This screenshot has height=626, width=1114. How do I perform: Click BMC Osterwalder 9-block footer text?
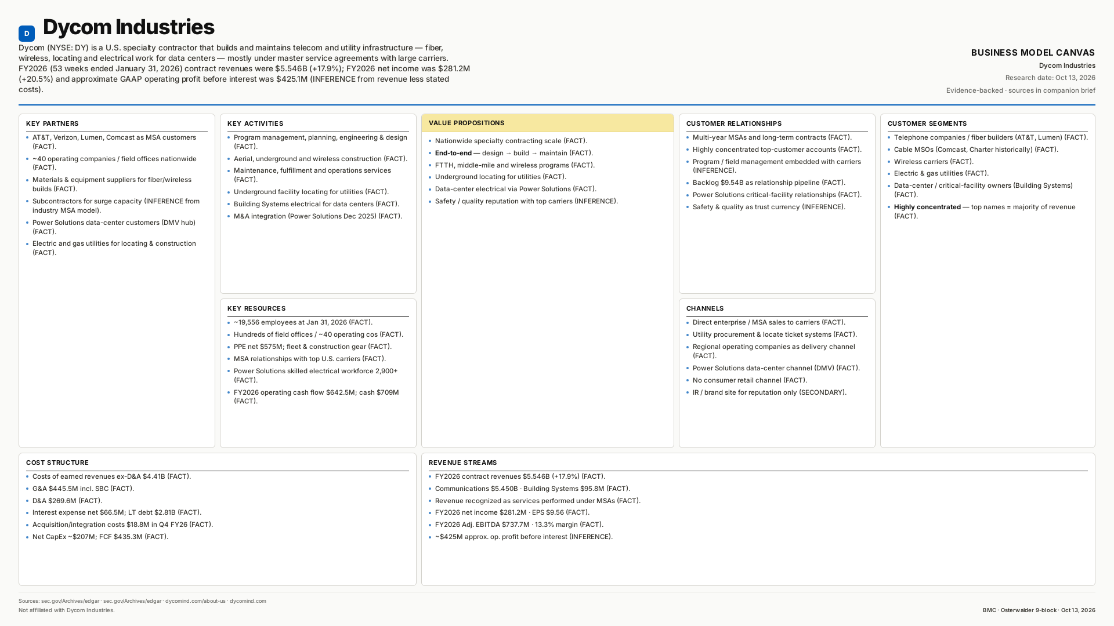pyautogui.click(x=1039, y=610)
